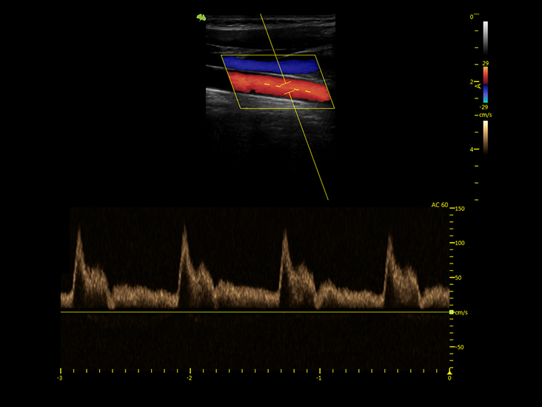Click the 150 velocity scale label

point(460,209)
